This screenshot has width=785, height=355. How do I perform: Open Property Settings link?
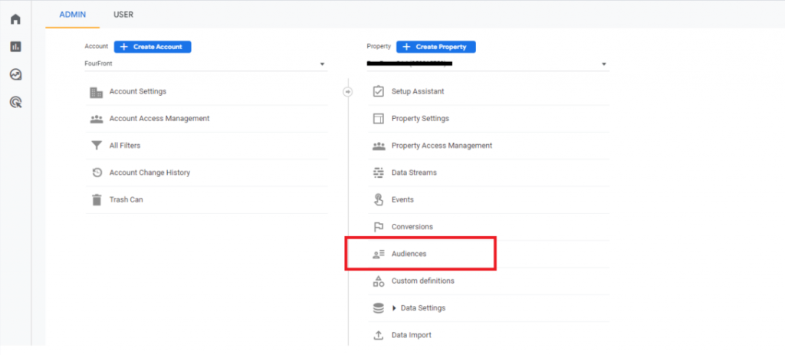(420, 119)
